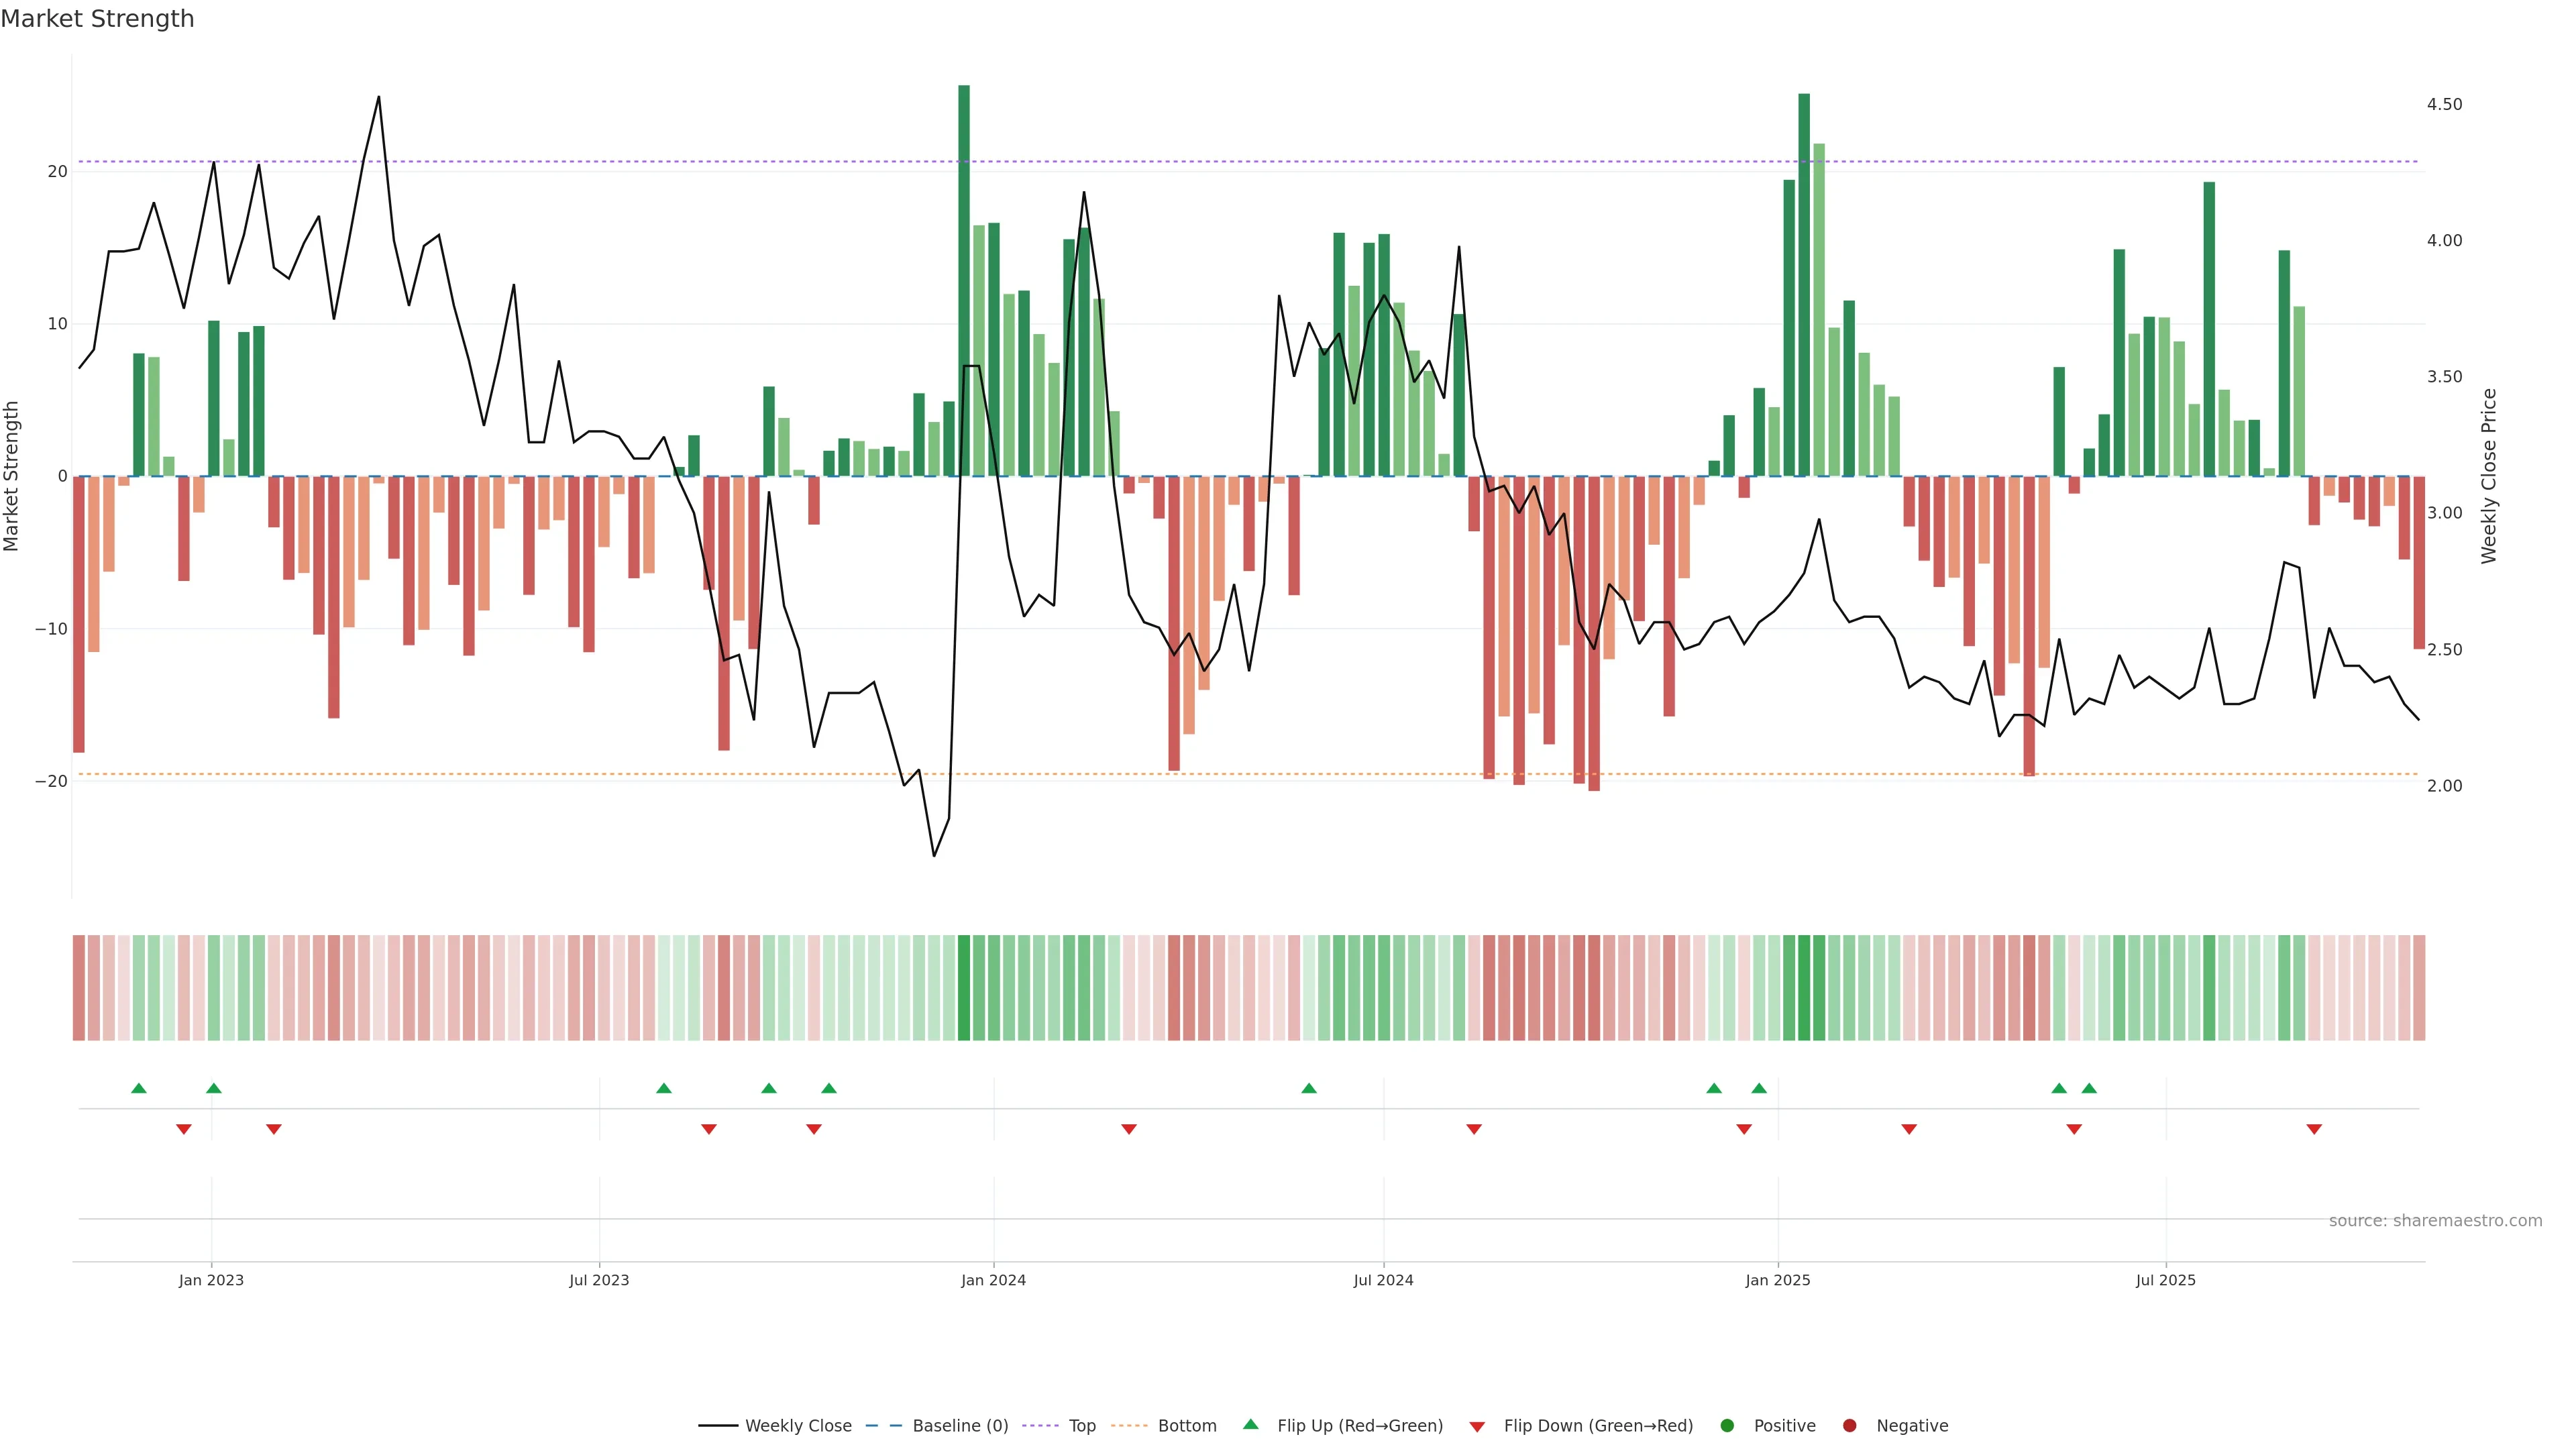
Task: Click the dark red Negative legend dot
Action: [x=1849, y=1426]
